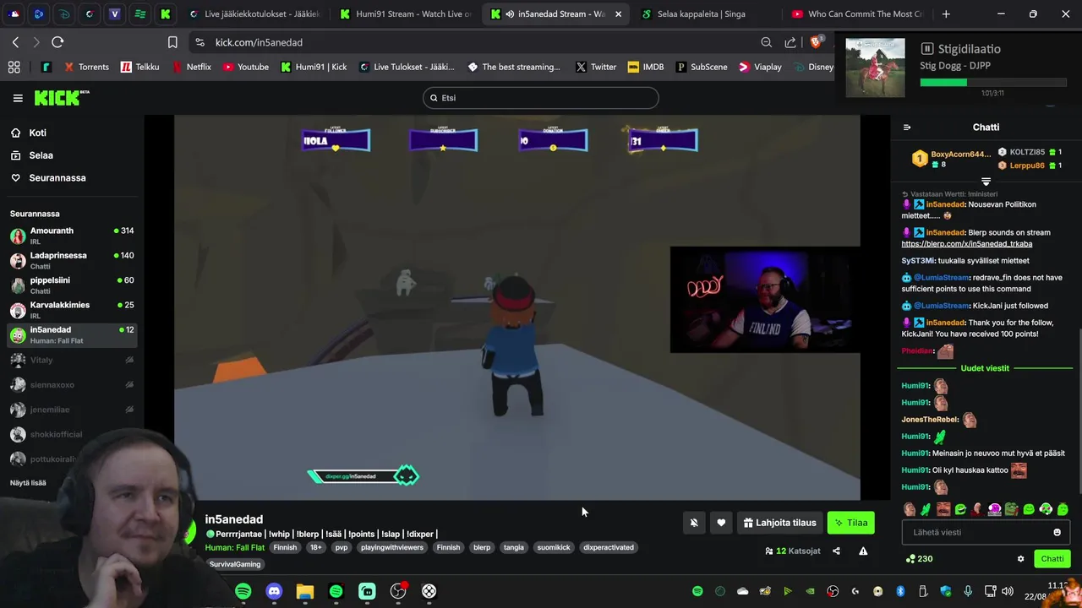
Task: Click Lahjoita tilaus button
Action: (779, 523)
